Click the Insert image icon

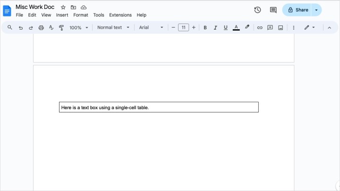tap(280, 28)
